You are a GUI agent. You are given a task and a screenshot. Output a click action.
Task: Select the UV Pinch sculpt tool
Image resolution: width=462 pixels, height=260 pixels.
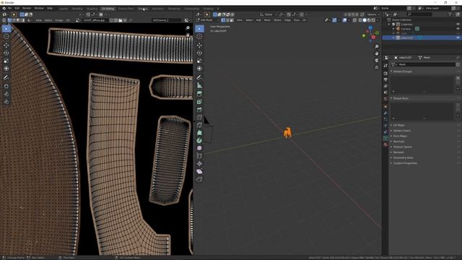[x=6, y=102]
